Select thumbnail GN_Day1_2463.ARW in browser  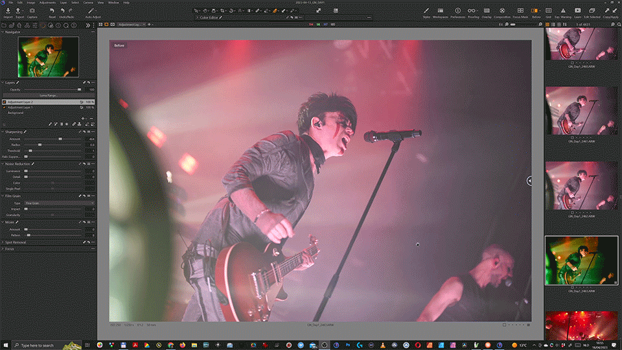(581, 261)
